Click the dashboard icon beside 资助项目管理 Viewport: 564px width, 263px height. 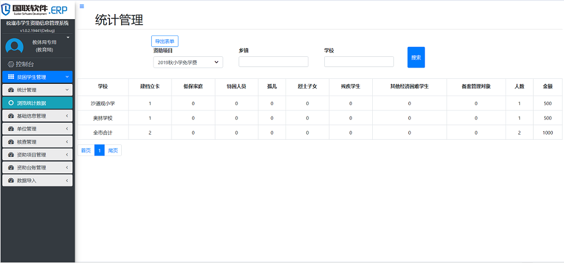11,155
